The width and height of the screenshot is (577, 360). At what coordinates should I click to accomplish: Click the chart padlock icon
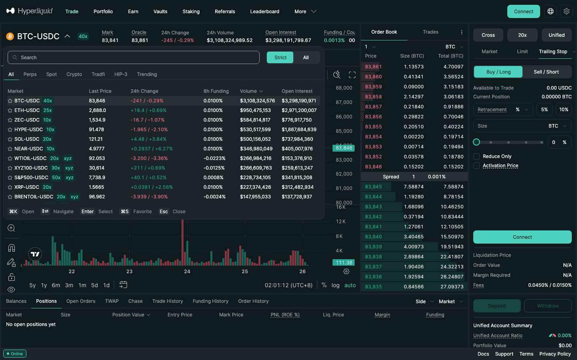click(11, 277)
